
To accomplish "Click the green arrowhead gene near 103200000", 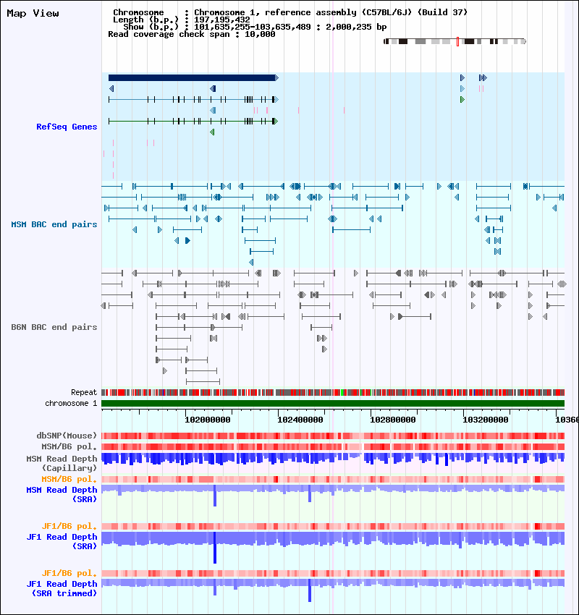I will coord(462,100).
